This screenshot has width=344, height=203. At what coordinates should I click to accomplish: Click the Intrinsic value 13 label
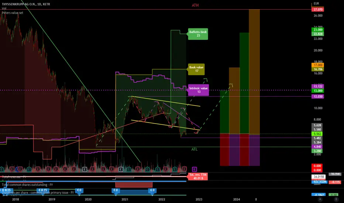pos(198,90)
